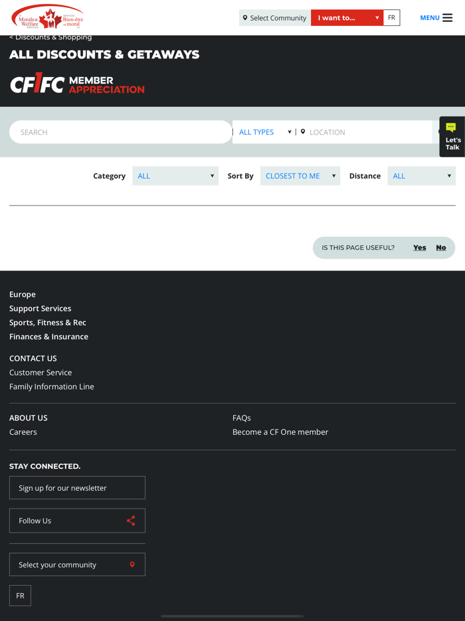Click the MENU text in the header
The width and height of the screenshot is (465, 621).
430,18
